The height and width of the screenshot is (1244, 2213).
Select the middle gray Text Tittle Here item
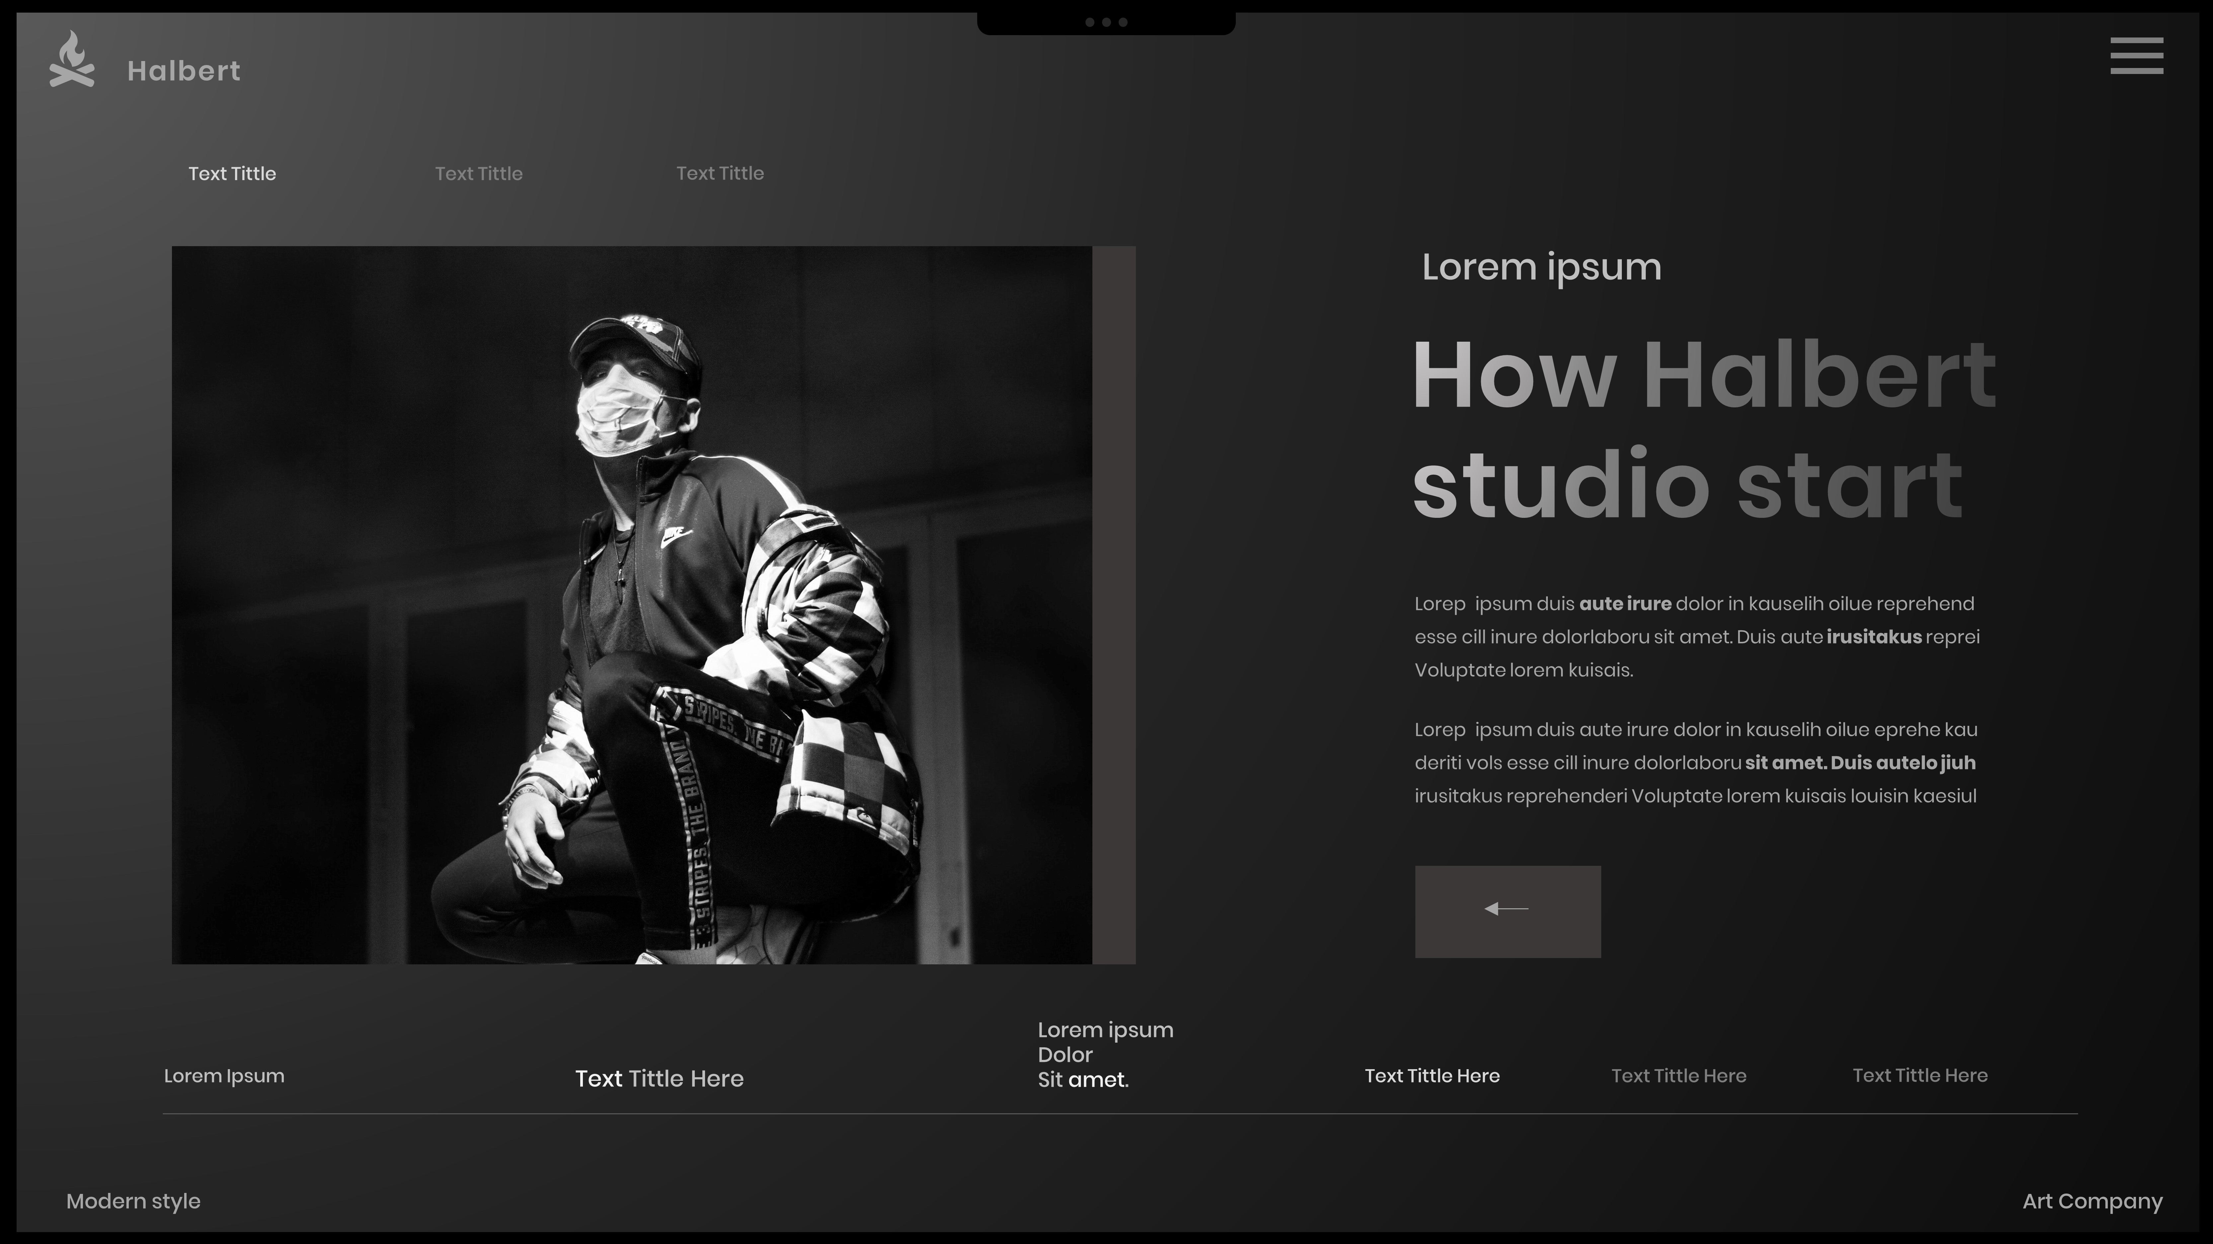point(1678,1076)
